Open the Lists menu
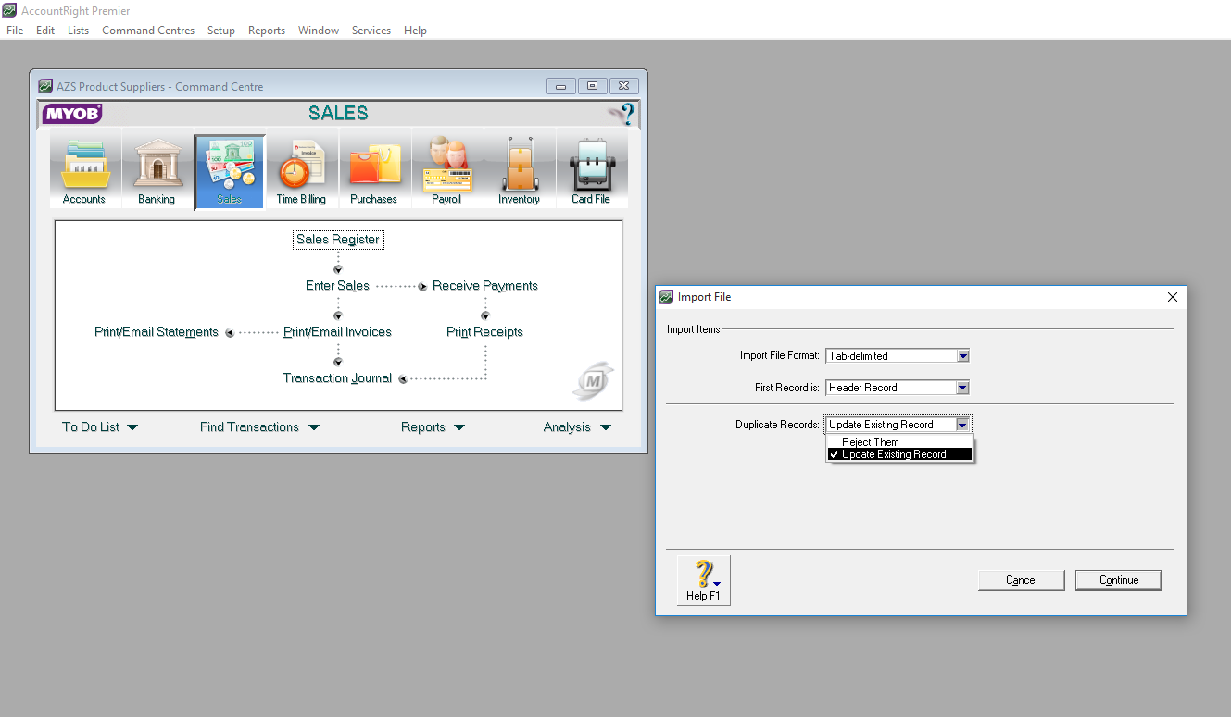 (x=79, y=31)
